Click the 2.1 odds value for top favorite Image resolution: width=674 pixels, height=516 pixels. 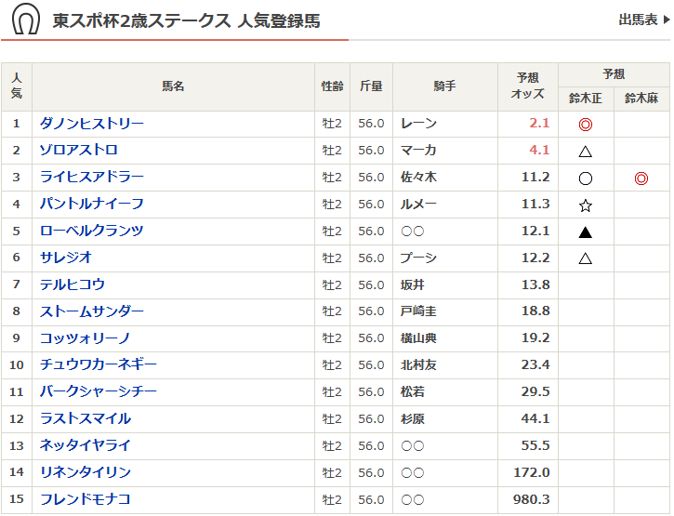coord(539,123)
